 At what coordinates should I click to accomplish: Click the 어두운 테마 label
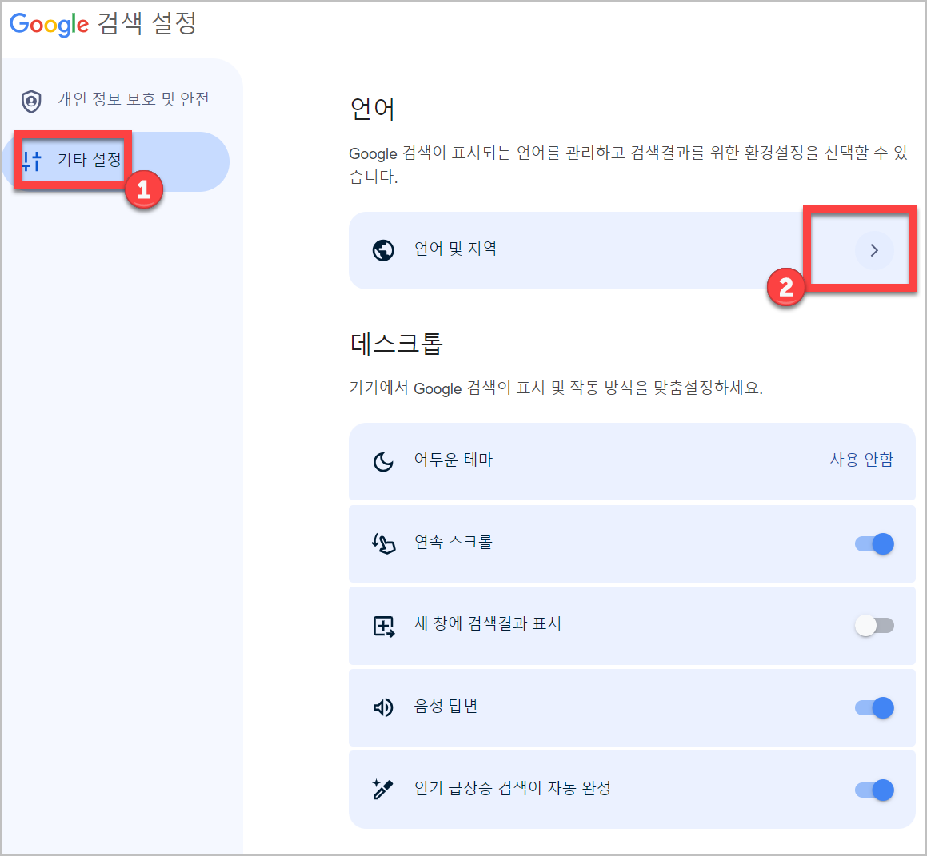point(454,459)
